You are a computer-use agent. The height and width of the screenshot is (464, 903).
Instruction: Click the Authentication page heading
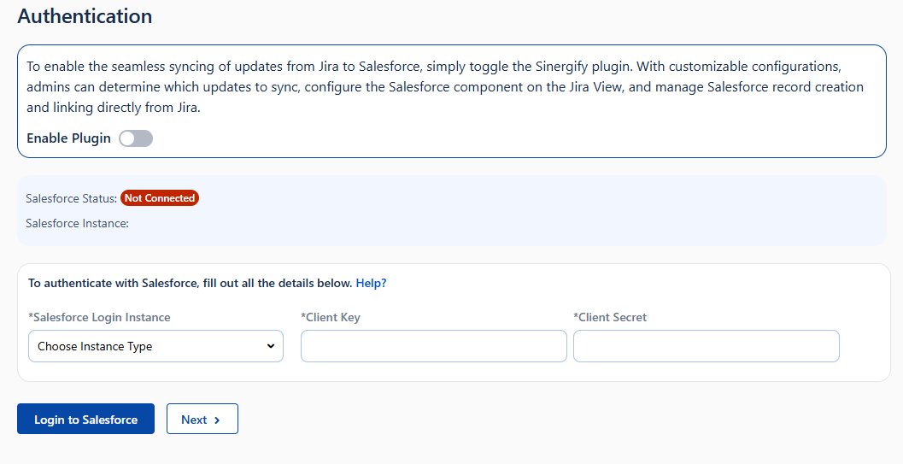(85, 16)
